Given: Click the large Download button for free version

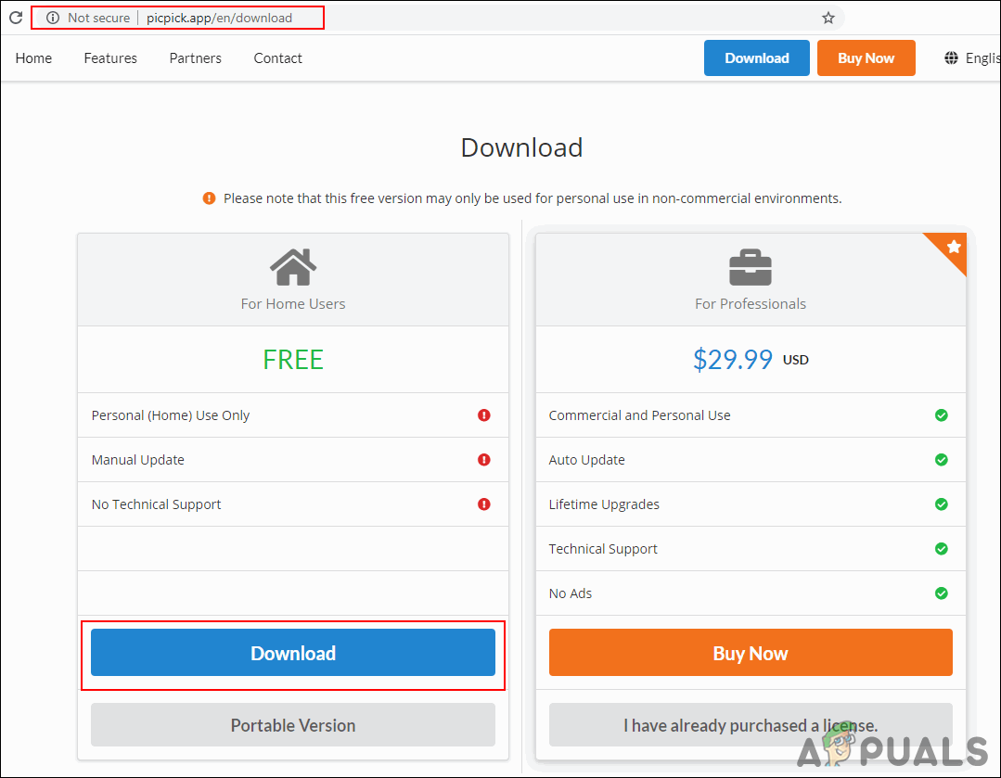Looking at the screenshot, I should (293, 652).
